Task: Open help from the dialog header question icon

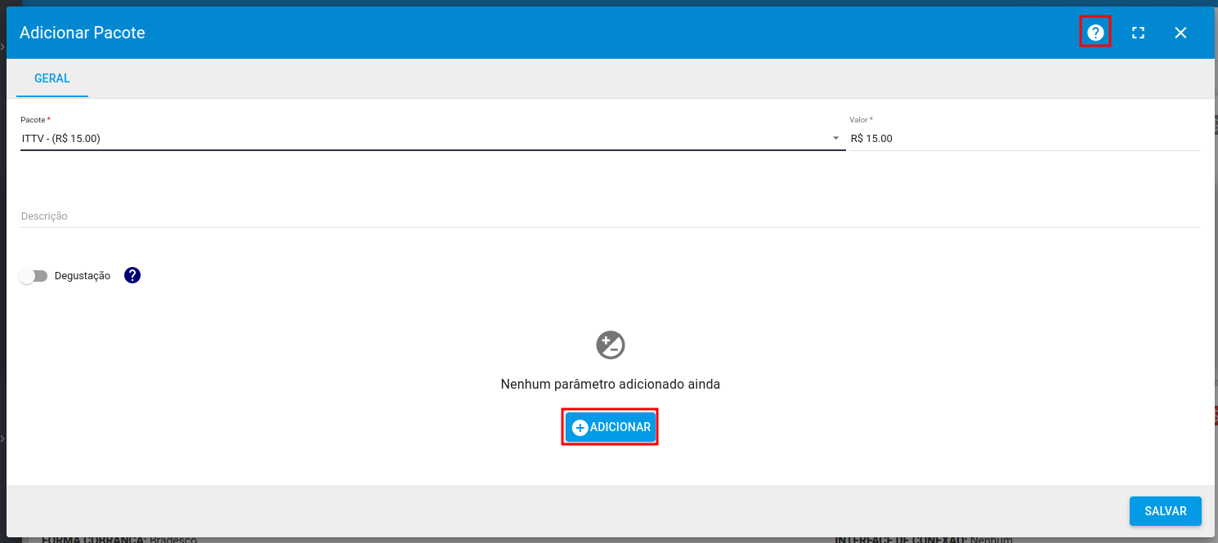Action: (1095, 33)
